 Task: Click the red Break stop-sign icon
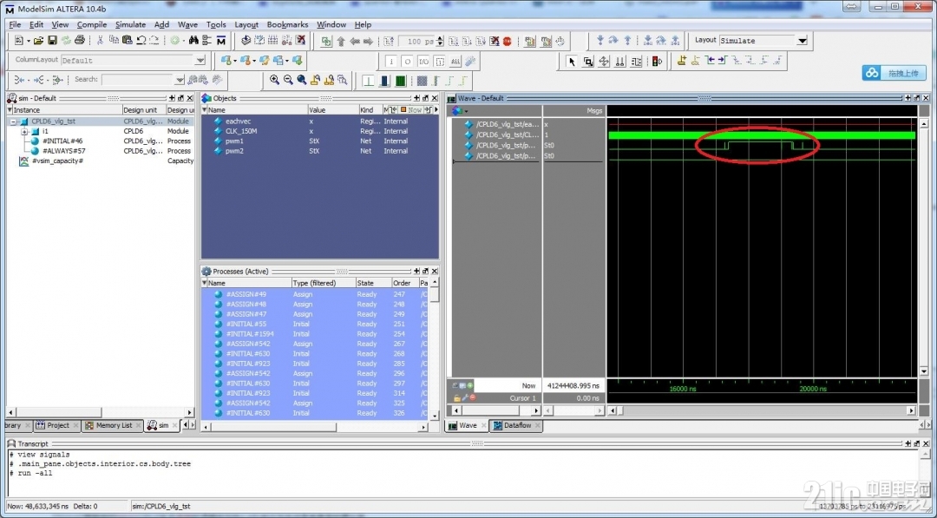click(x=508, y=42)
